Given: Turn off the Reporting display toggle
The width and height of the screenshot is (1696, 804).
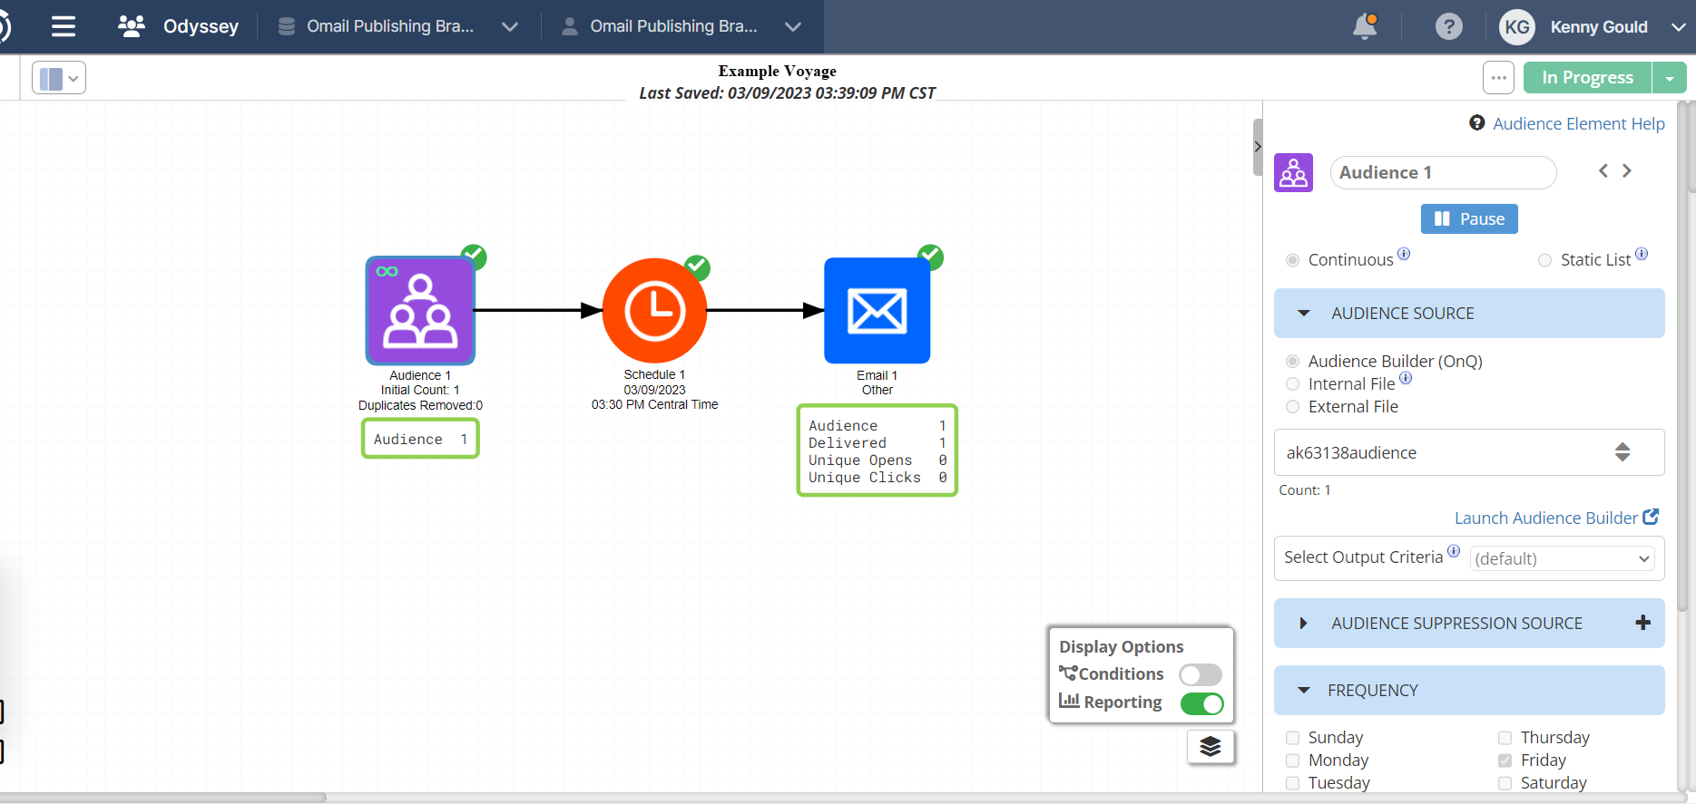Looking at the screenshot, I should [1201, 703].
